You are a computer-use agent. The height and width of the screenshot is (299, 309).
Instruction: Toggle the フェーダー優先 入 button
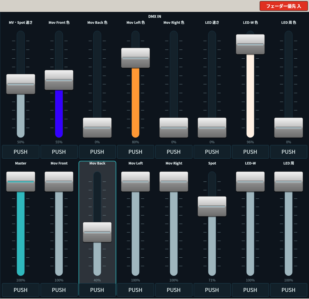point(283,6)
